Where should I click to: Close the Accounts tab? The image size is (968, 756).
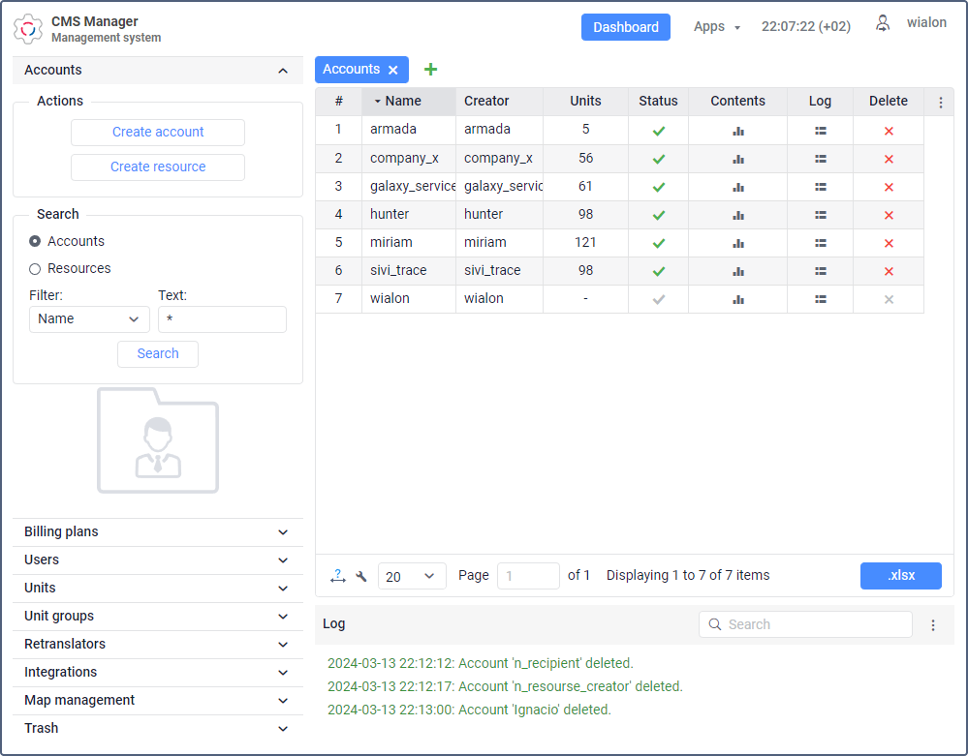(393, 70)
